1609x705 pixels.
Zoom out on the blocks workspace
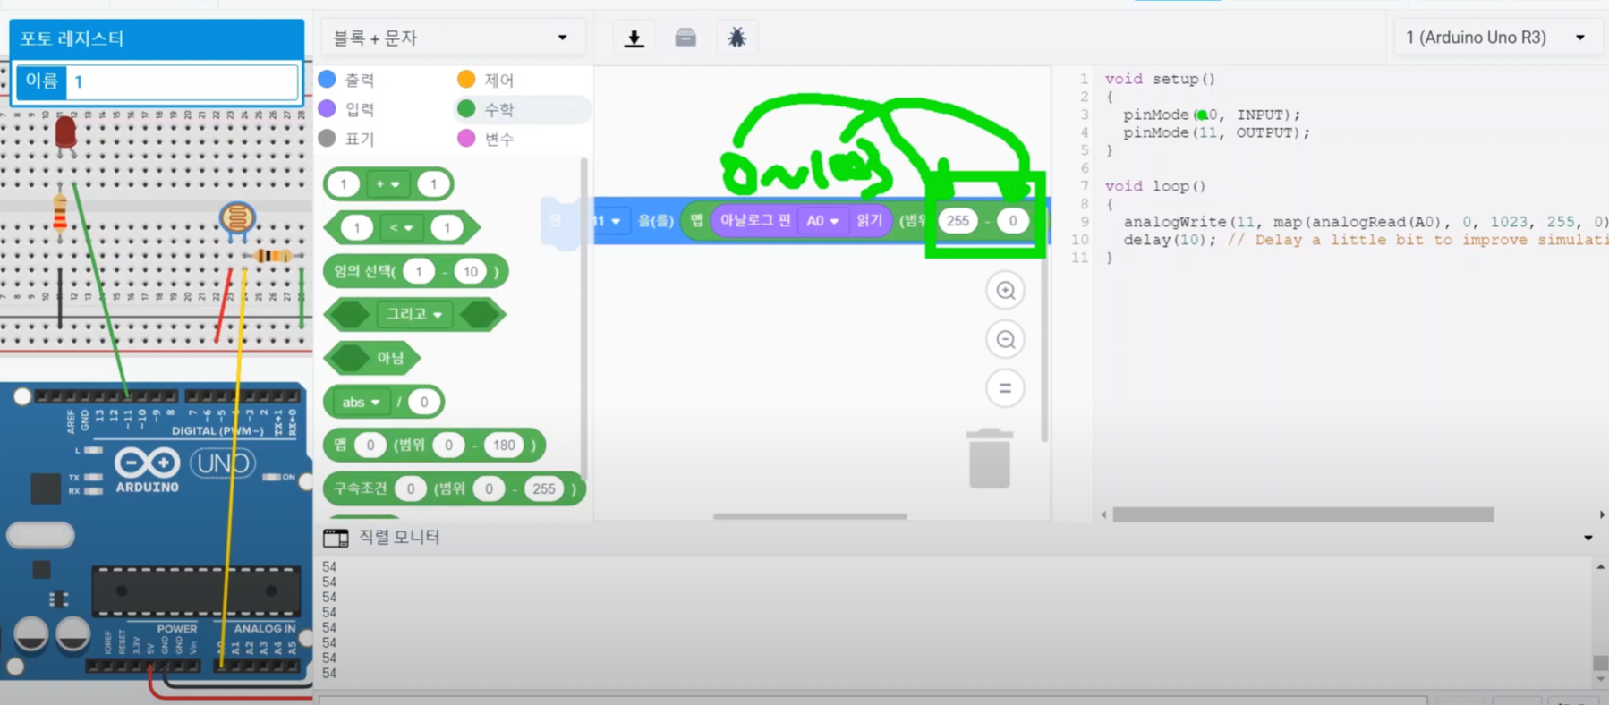click(x=1006, y=340)
